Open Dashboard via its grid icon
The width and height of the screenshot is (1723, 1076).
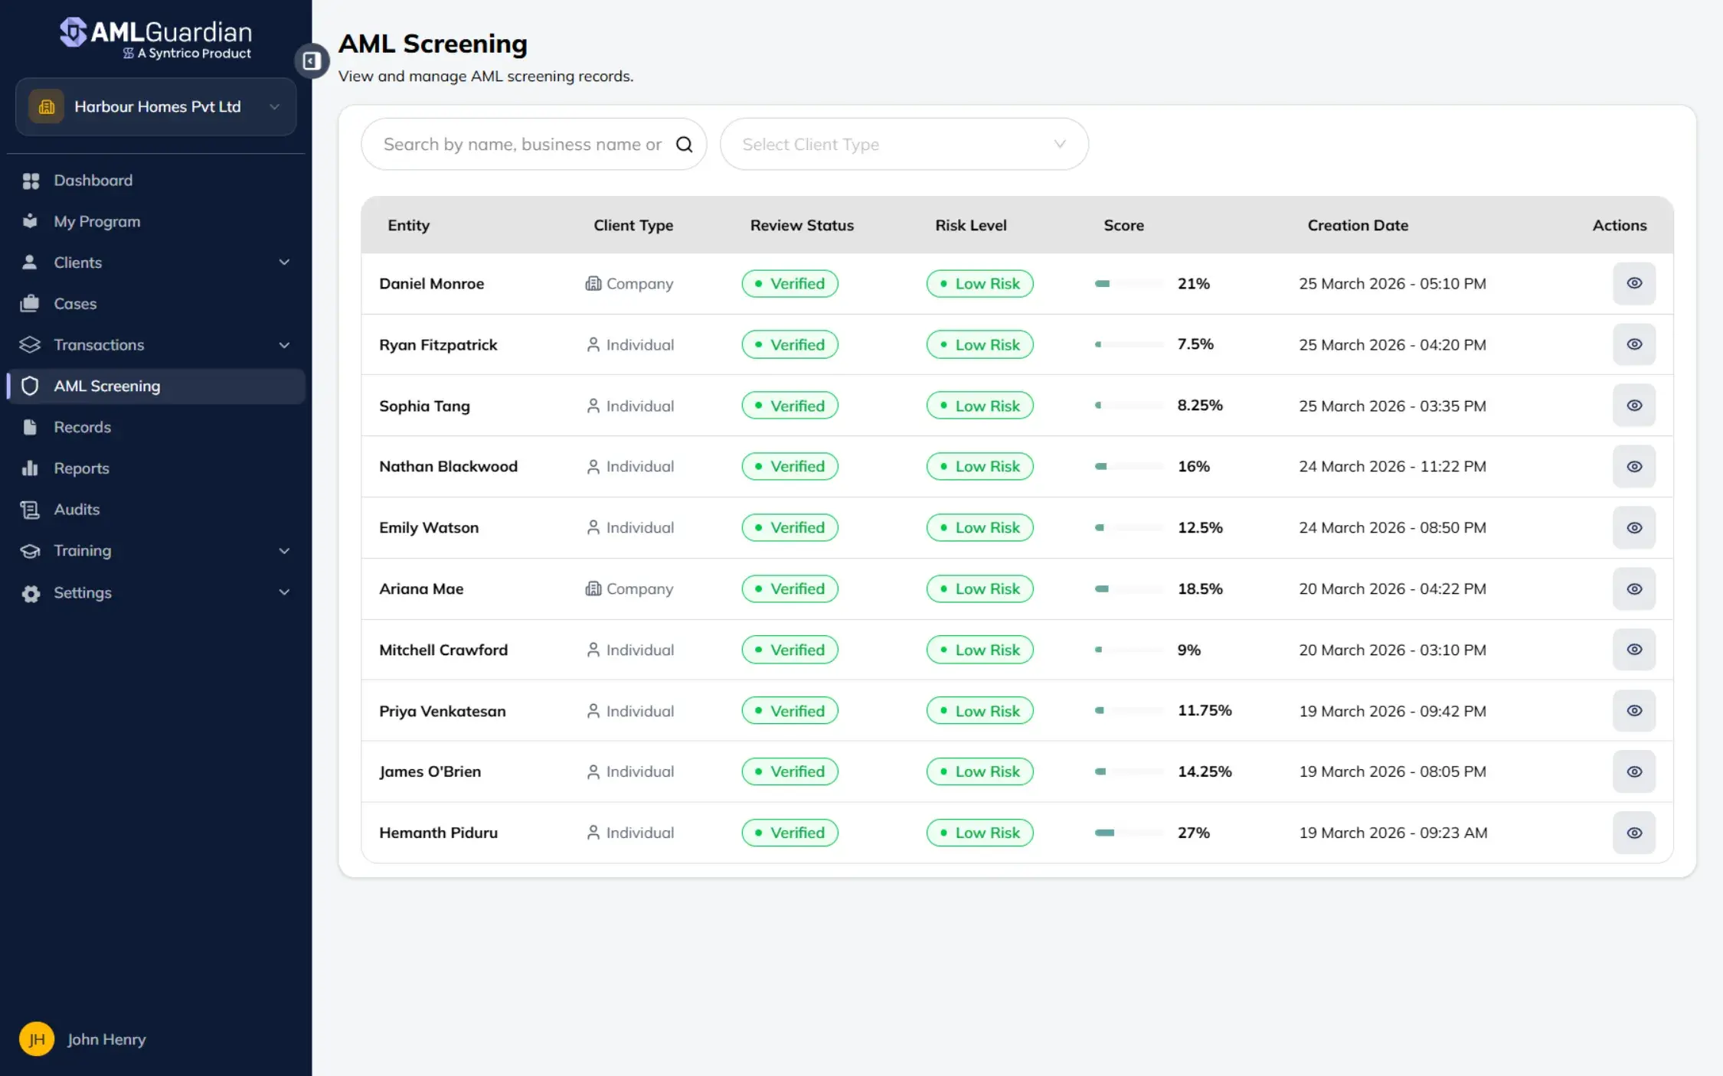(x=31, y=181)
